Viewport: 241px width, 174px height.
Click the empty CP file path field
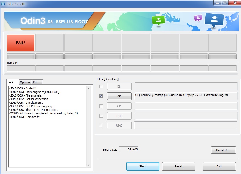coord(186,106)
